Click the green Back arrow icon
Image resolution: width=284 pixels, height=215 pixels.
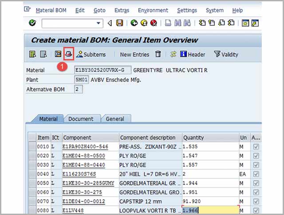coord(134,23)
